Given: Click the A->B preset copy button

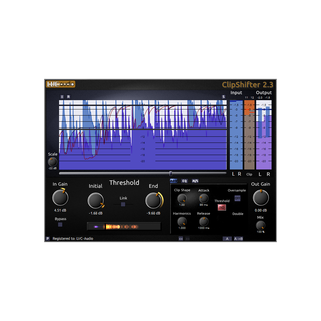Looking at the screenshot, I should [x=238, y=239].
